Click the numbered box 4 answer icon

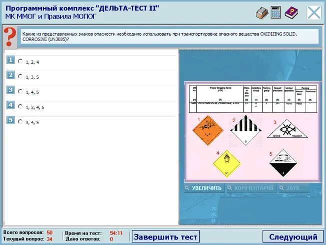coord(11,105)
